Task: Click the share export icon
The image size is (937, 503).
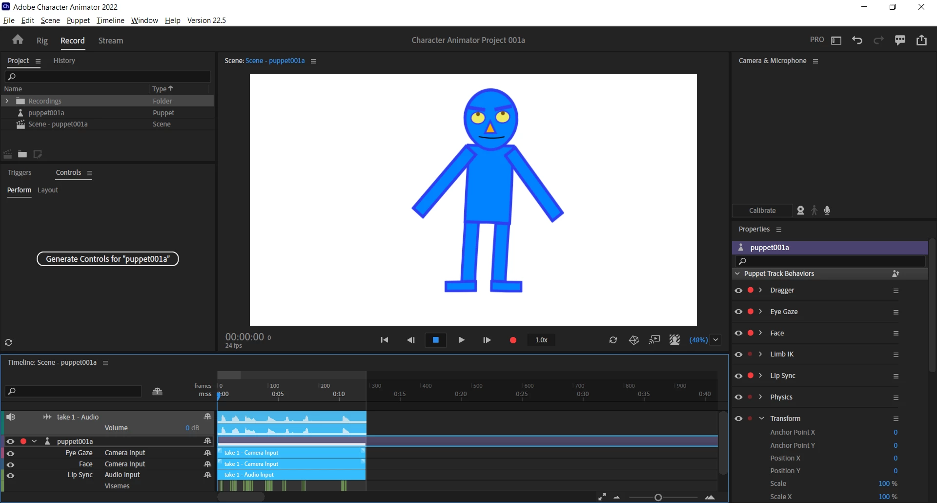Action: pyautogui.click(x=921, y=40)
